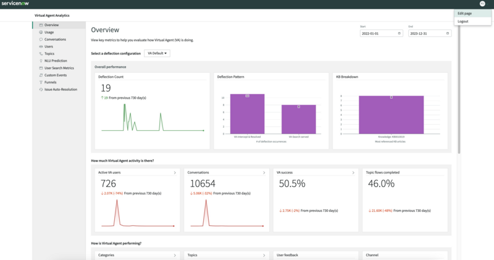494x260 pixels.
Task: Click the Funnels filter icon
Action: 41,82
